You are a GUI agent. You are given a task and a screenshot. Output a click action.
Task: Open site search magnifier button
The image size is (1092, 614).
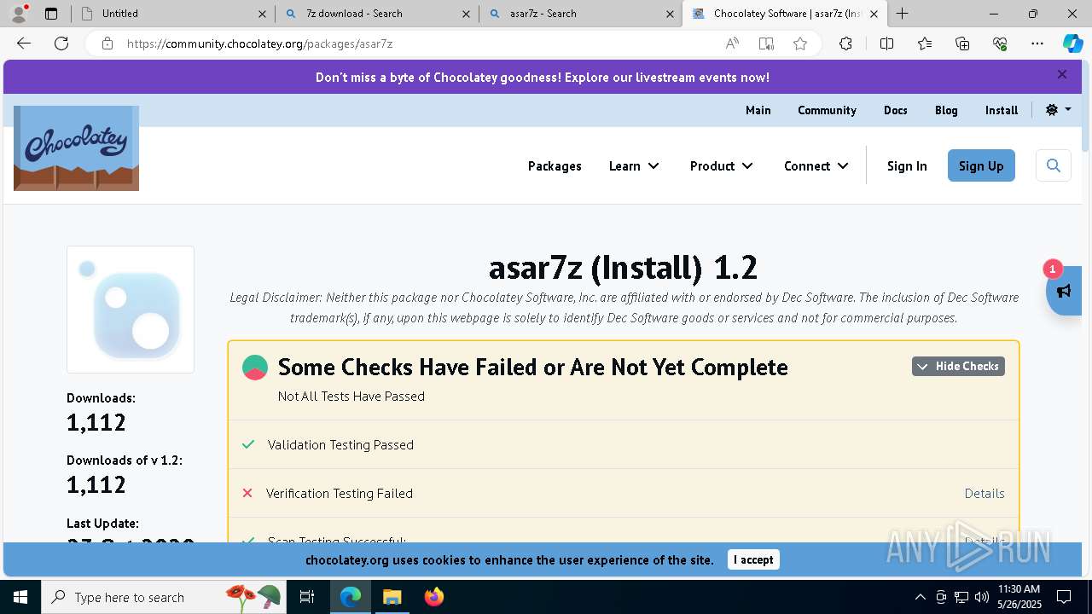point(1054,165)
